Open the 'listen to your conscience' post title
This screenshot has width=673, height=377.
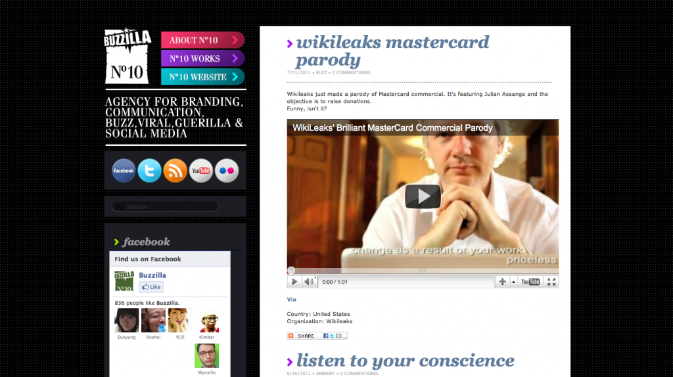[x=405, y=361]
